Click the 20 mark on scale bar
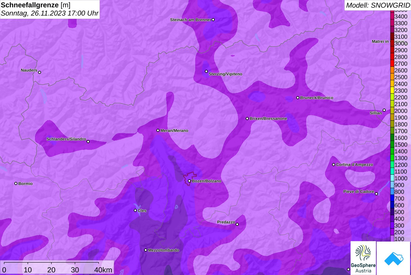 [x=51, y=270]
